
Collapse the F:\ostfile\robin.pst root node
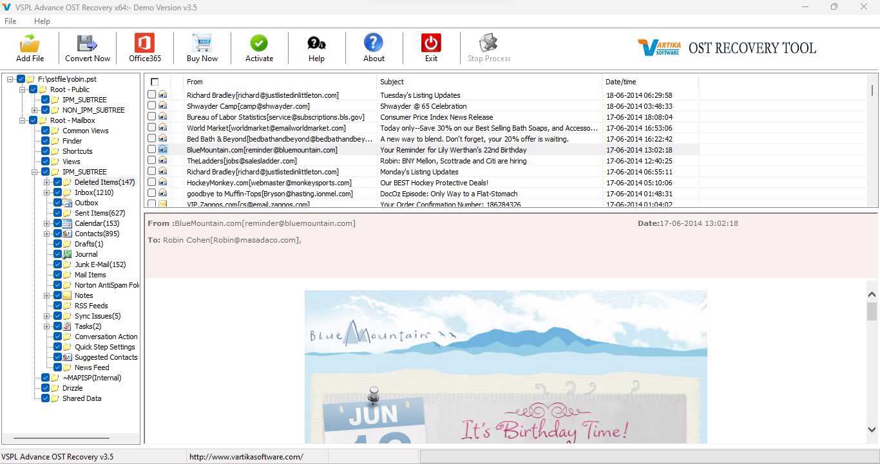[10, 79]
